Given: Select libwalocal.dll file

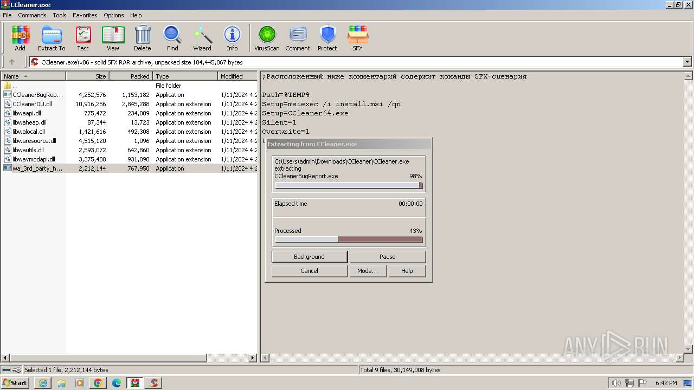Looking at the screenshot, I should (129, 132).
